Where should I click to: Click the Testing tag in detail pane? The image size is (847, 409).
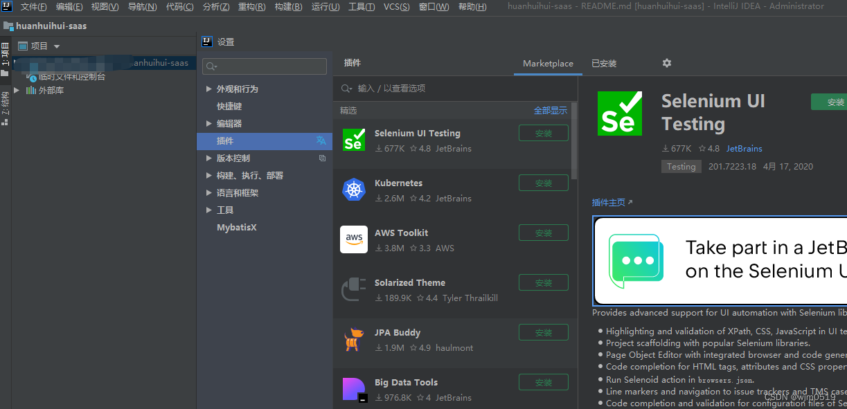[x=681, y=167]
